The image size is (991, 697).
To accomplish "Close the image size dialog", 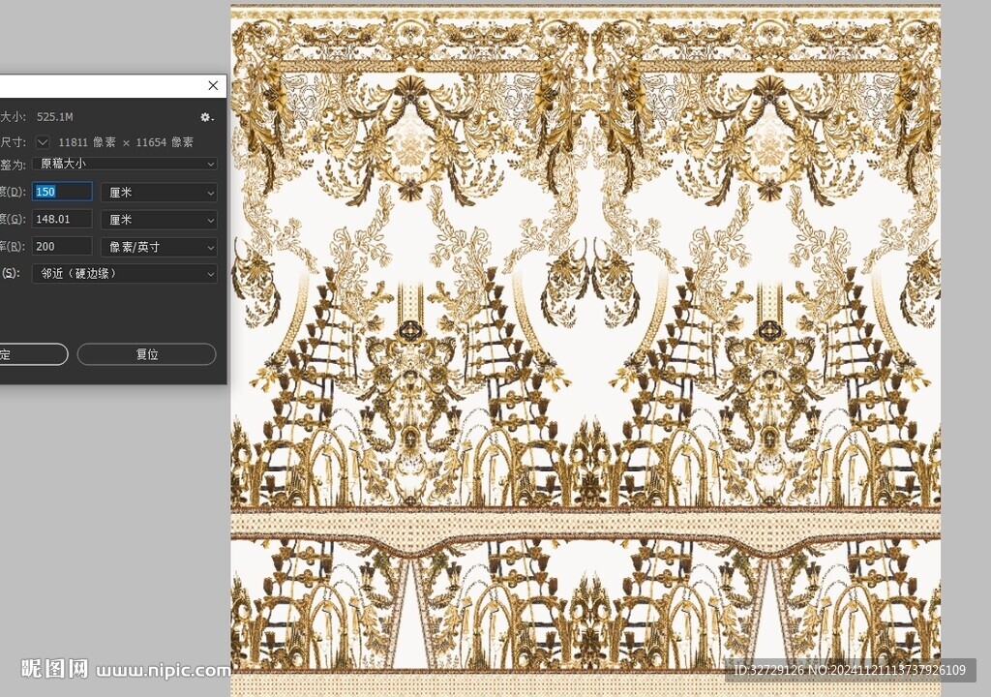I will pyautogui.click(x=214, y=86).
